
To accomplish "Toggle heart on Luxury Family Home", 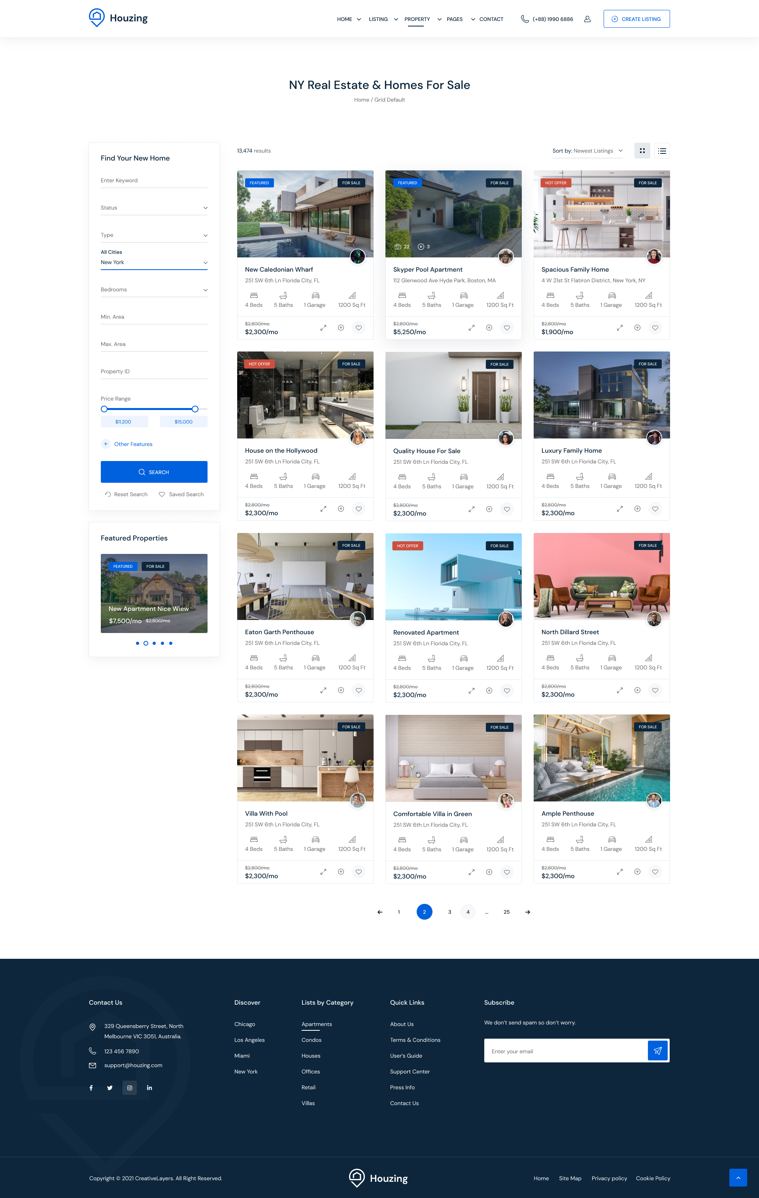I will [x=655, y=509].
